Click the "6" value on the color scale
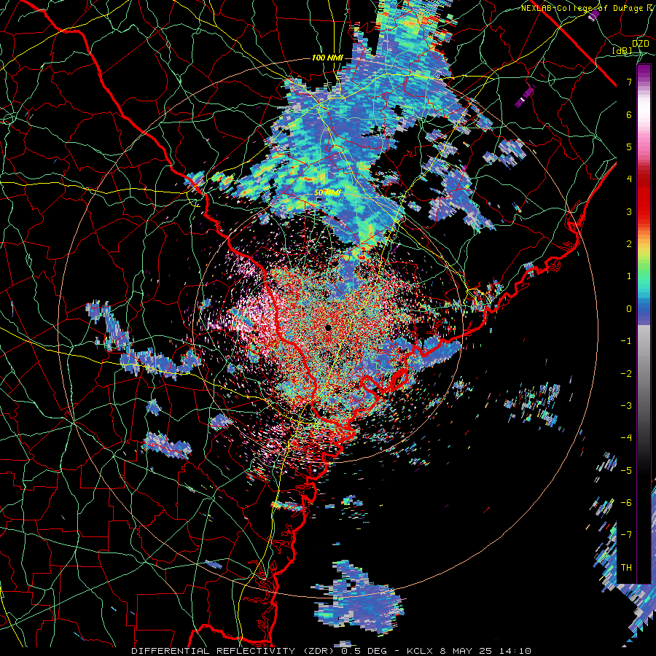Screen dimensions: 656x656 629,114
